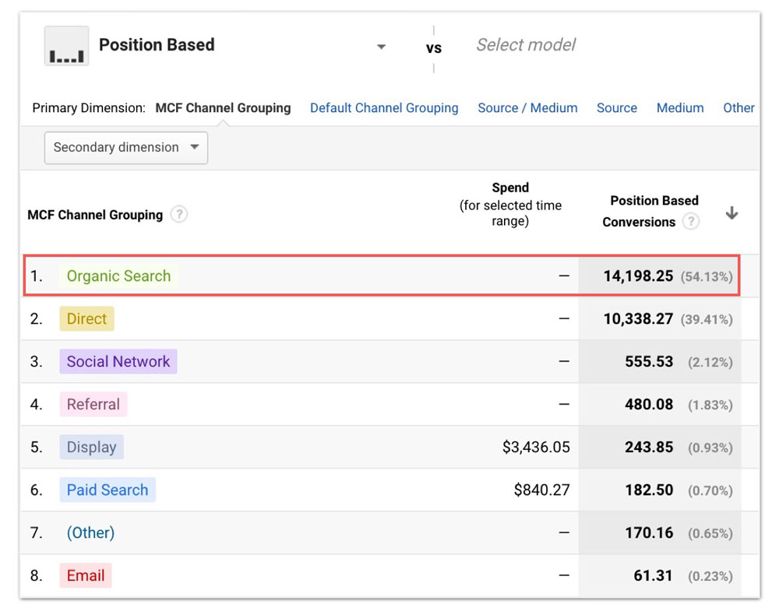
Task: Click help icon beside Position Based Conversions header
Action: point(690,221)
